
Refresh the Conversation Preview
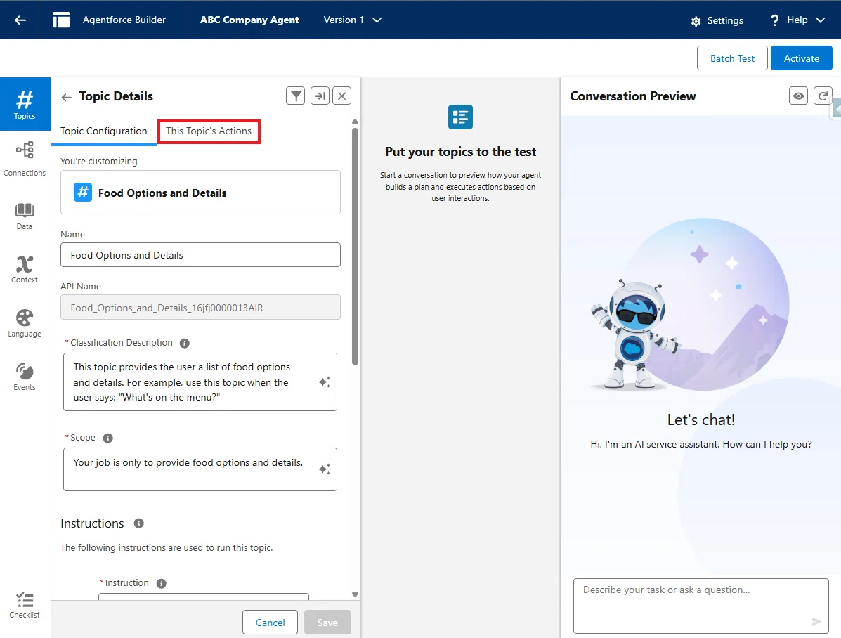click(823, 96)
